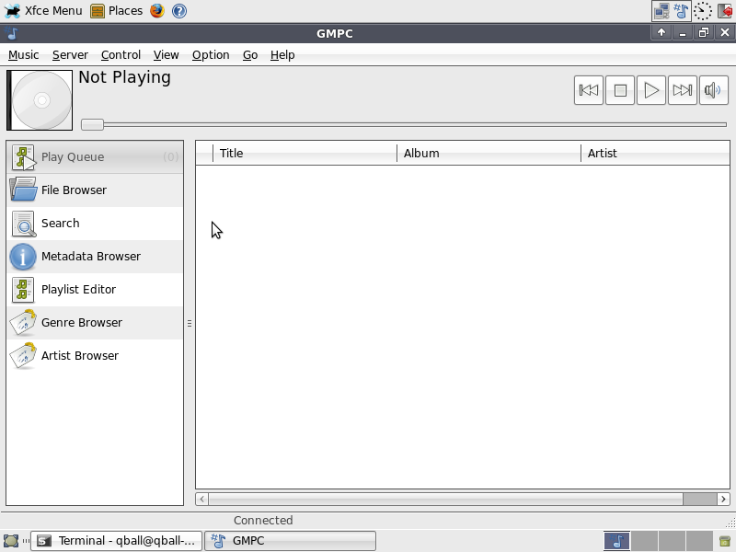Click the network monitor tray icon
The height and width of the screenshot is (552, 736).
(661, 11)
